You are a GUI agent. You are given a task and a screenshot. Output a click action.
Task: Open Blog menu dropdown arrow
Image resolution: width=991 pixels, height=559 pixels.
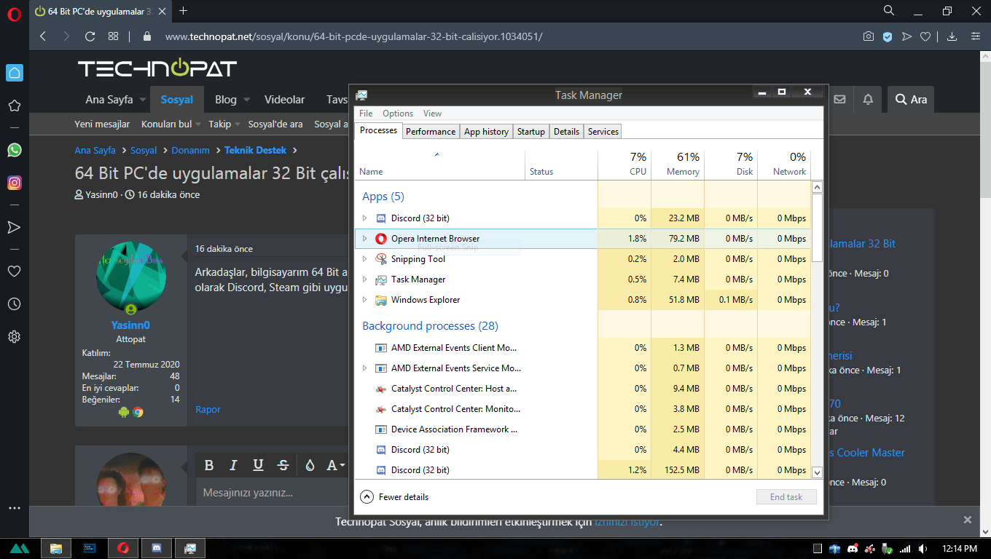(x=246, y=100)
